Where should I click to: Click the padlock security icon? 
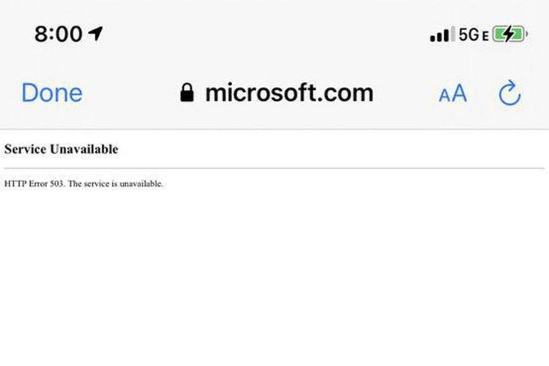[187, 93]
